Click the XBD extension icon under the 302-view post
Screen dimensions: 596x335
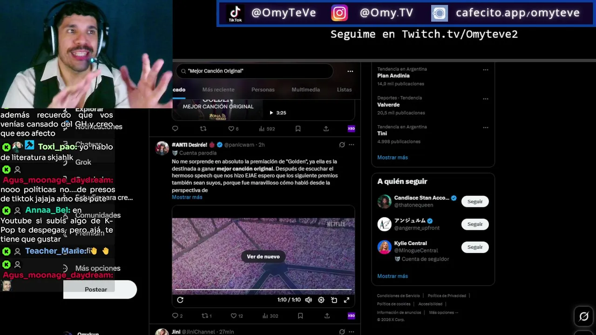(351, 315)
